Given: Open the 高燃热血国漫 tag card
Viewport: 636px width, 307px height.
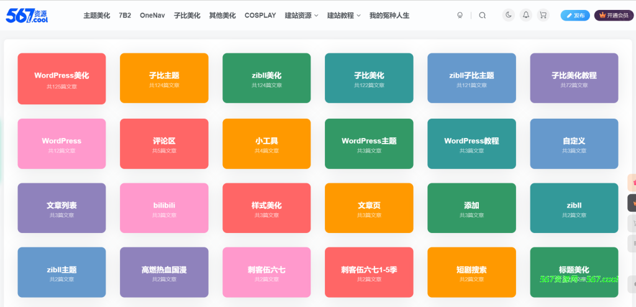Looking at the screenshot, I should click(164, 272).
